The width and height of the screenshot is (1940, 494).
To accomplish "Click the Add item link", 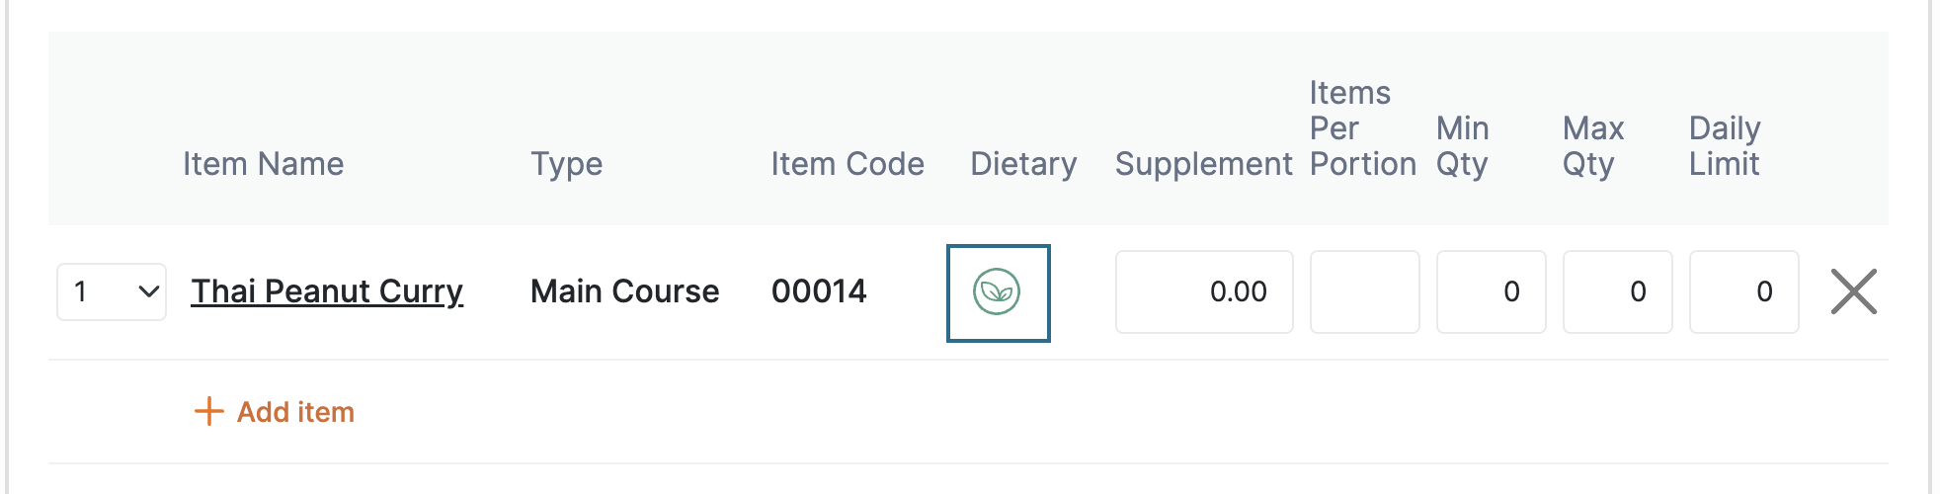I will (275, 411).
